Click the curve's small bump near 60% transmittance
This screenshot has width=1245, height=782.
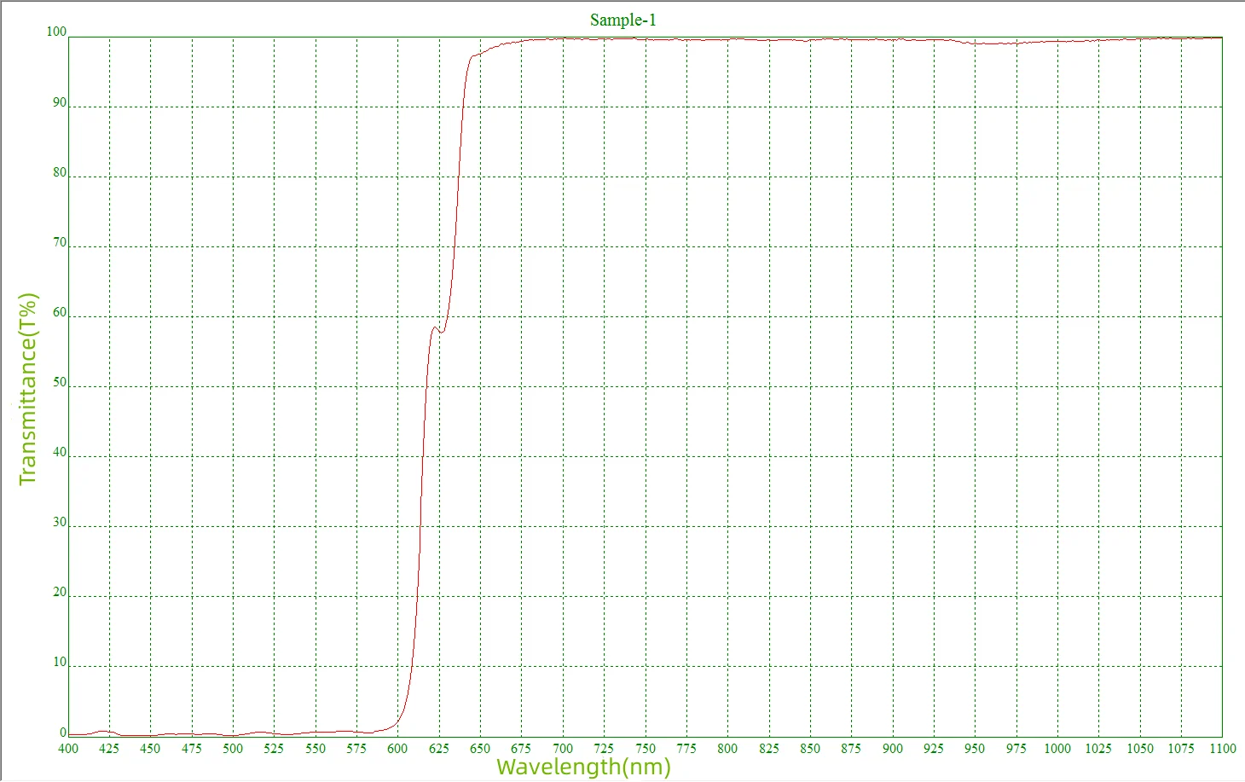[x=437, y=328]
